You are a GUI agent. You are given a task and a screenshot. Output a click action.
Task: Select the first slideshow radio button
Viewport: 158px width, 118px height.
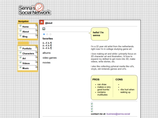(44, 34)
